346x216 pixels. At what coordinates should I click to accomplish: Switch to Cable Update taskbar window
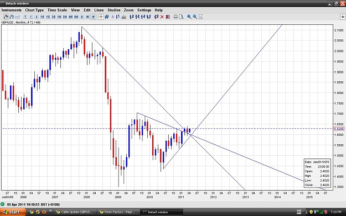(75, 212)
